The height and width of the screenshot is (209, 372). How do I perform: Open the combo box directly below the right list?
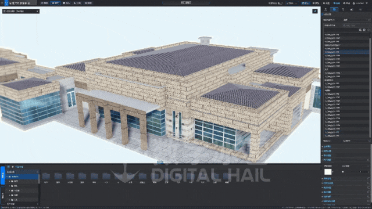(x=356, y=140)
